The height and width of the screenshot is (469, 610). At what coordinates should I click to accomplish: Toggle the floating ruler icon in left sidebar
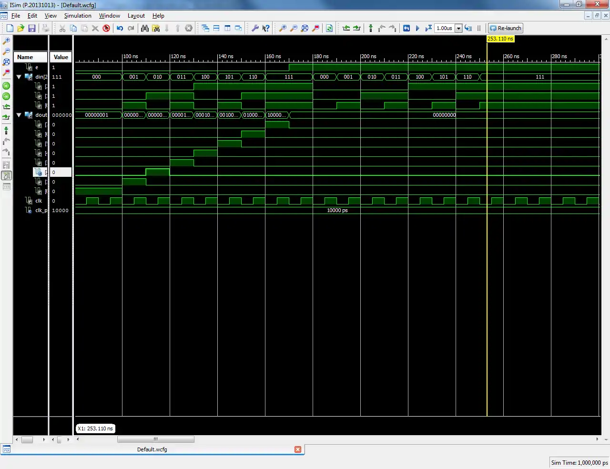6,186
